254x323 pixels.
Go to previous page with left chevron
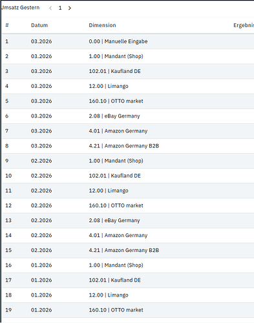(x=50, y=8)
